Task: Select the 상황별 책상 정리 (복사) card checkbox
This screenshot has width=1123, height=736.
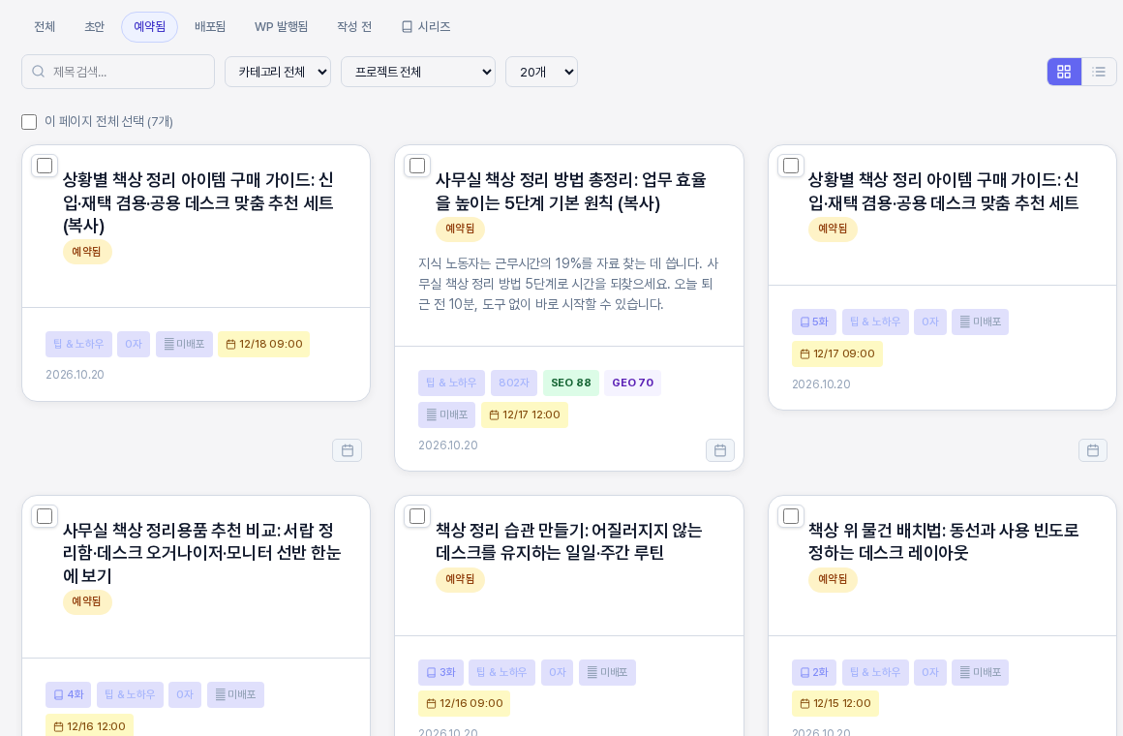Action: [x=45, y=166]
